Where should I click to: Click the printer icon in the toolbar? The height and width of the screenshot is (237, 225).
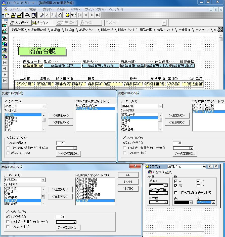coord(27,15)
